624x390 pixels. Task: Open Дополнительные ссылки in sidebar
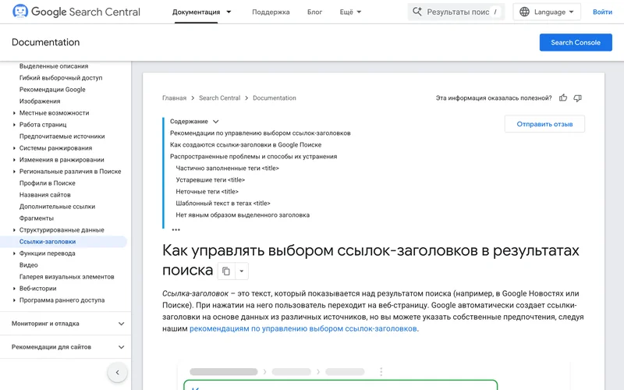57,207
